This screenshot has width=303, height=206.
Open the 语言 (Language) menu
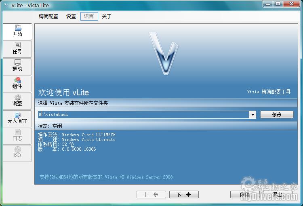tap(89, 16)
